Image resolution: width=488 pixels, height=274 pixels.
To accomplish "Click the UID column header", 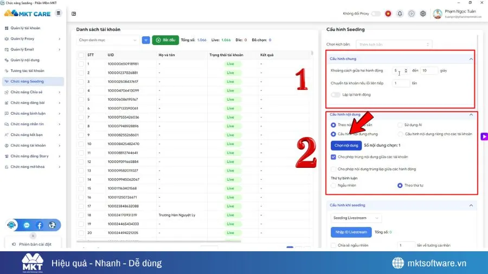I will 111,55.
